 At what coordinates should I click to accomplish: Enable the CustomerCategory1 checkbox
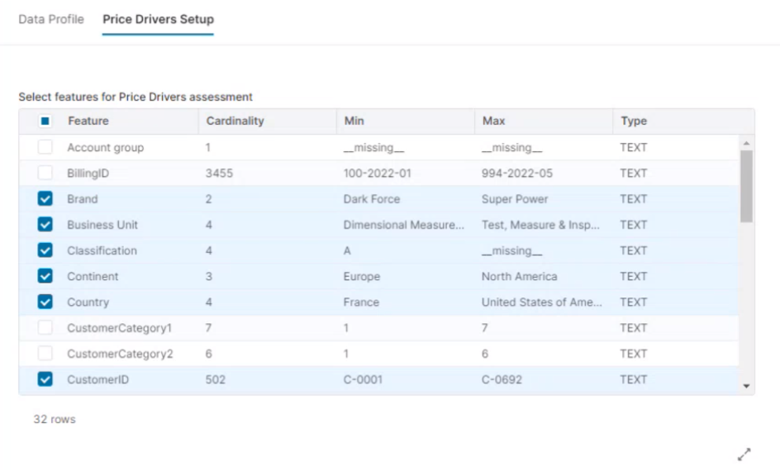coord(45,328)
